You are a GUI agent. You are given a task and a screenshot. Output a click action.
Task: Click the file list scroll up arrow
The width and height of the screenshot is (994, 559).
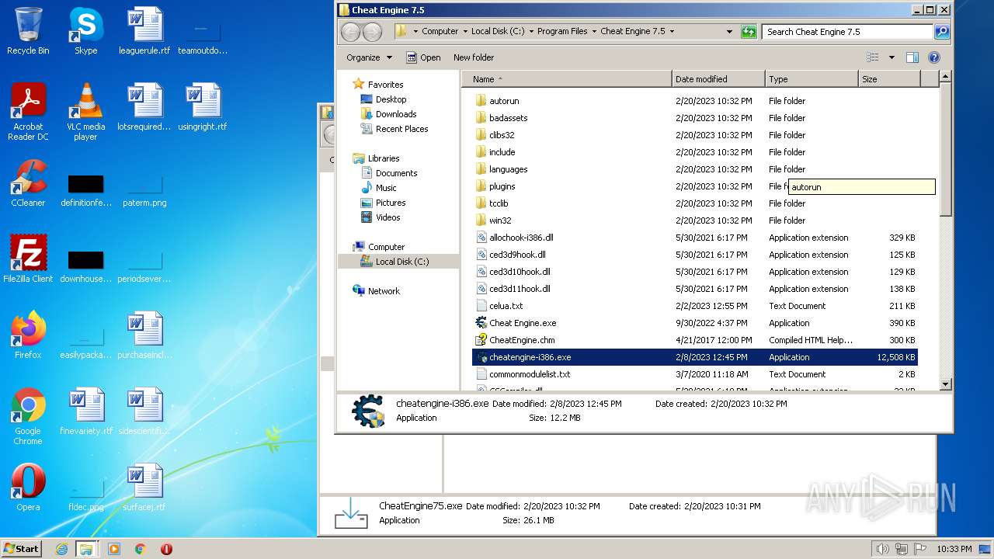pyautogui.click(x=945, y=77)
